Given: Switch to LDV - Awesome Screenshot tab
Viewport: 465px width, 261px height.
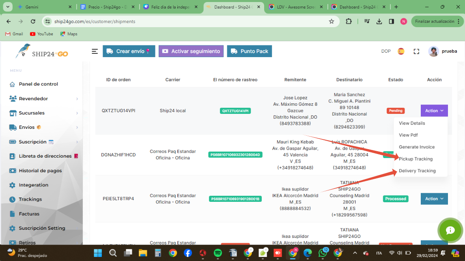Looking at the screenshot, I should [x=296, y=7].
